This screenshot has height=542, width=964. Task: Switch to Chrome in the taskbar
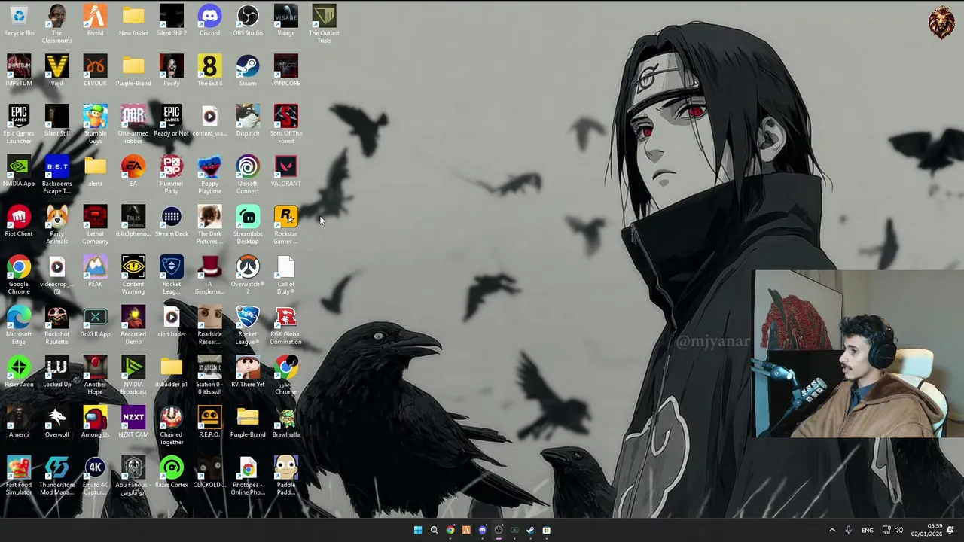coord(450,530)
